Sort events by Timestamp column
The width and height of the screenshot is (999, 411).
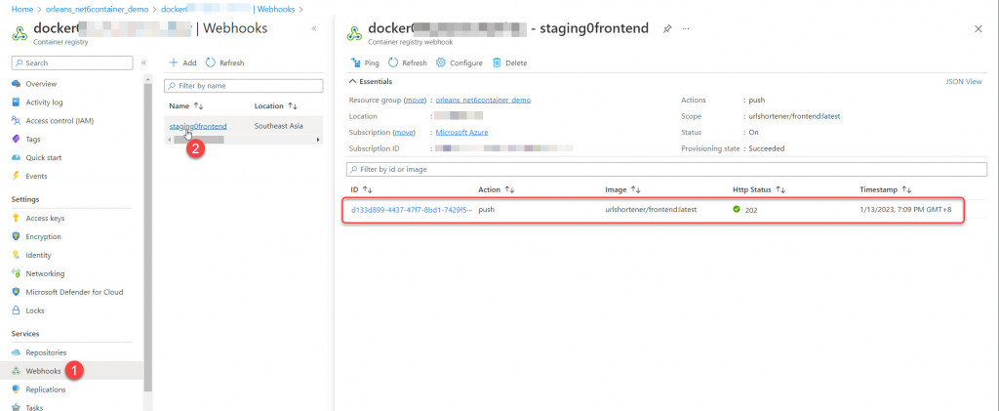coord(886,190)
